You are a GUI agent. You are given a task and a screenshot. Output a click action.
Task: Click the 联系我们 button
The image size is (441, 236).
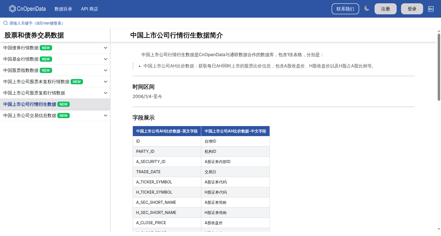345,9
